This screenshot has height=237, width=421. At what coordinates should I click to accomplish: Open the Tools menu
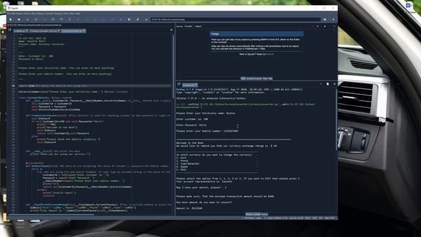pos(66,13)
